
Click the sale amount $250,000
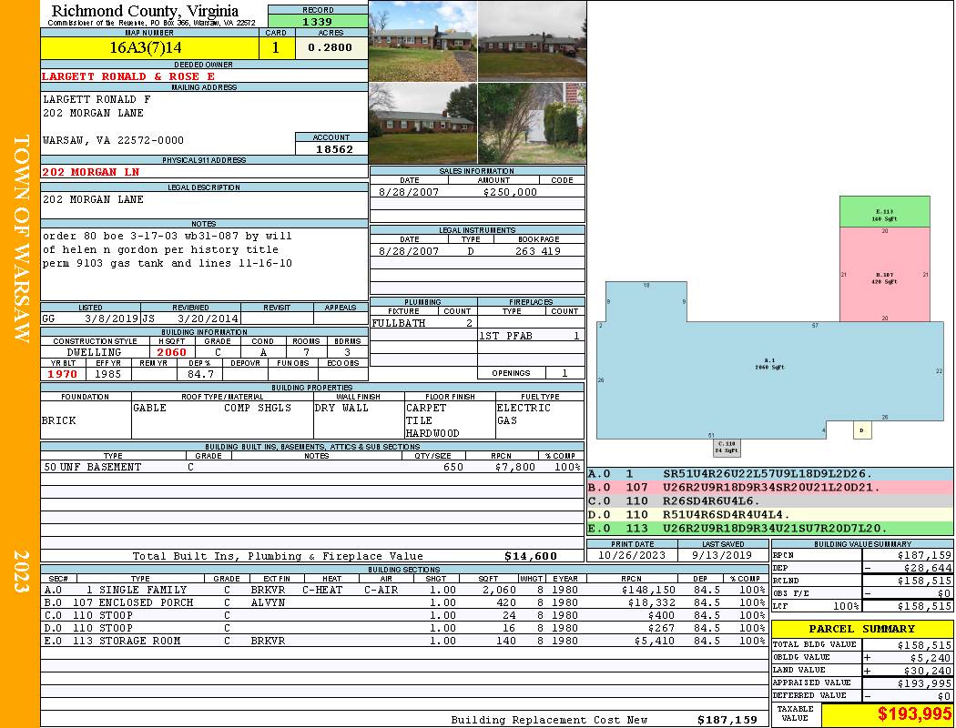pyautogui.click(x=510, y=192)
